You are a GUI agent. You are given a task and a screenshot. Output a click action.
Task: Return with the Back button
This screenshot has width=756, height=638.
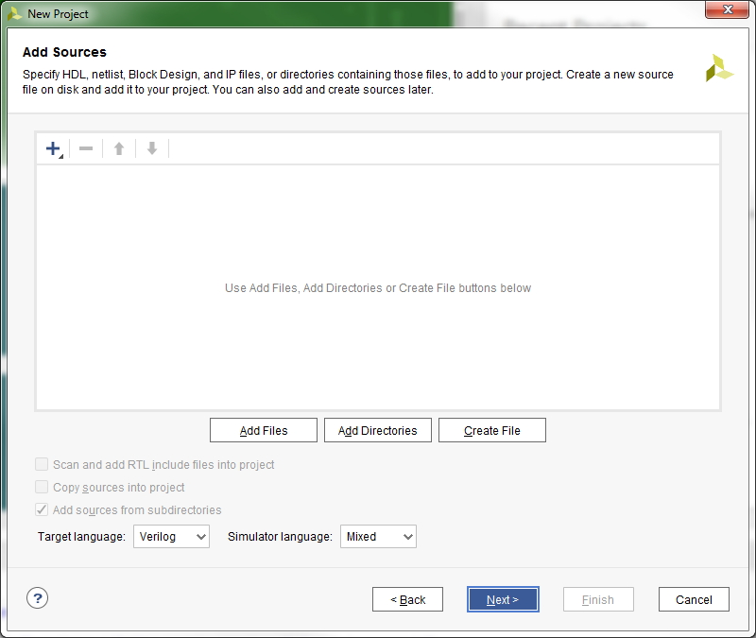tap(407, 599)
